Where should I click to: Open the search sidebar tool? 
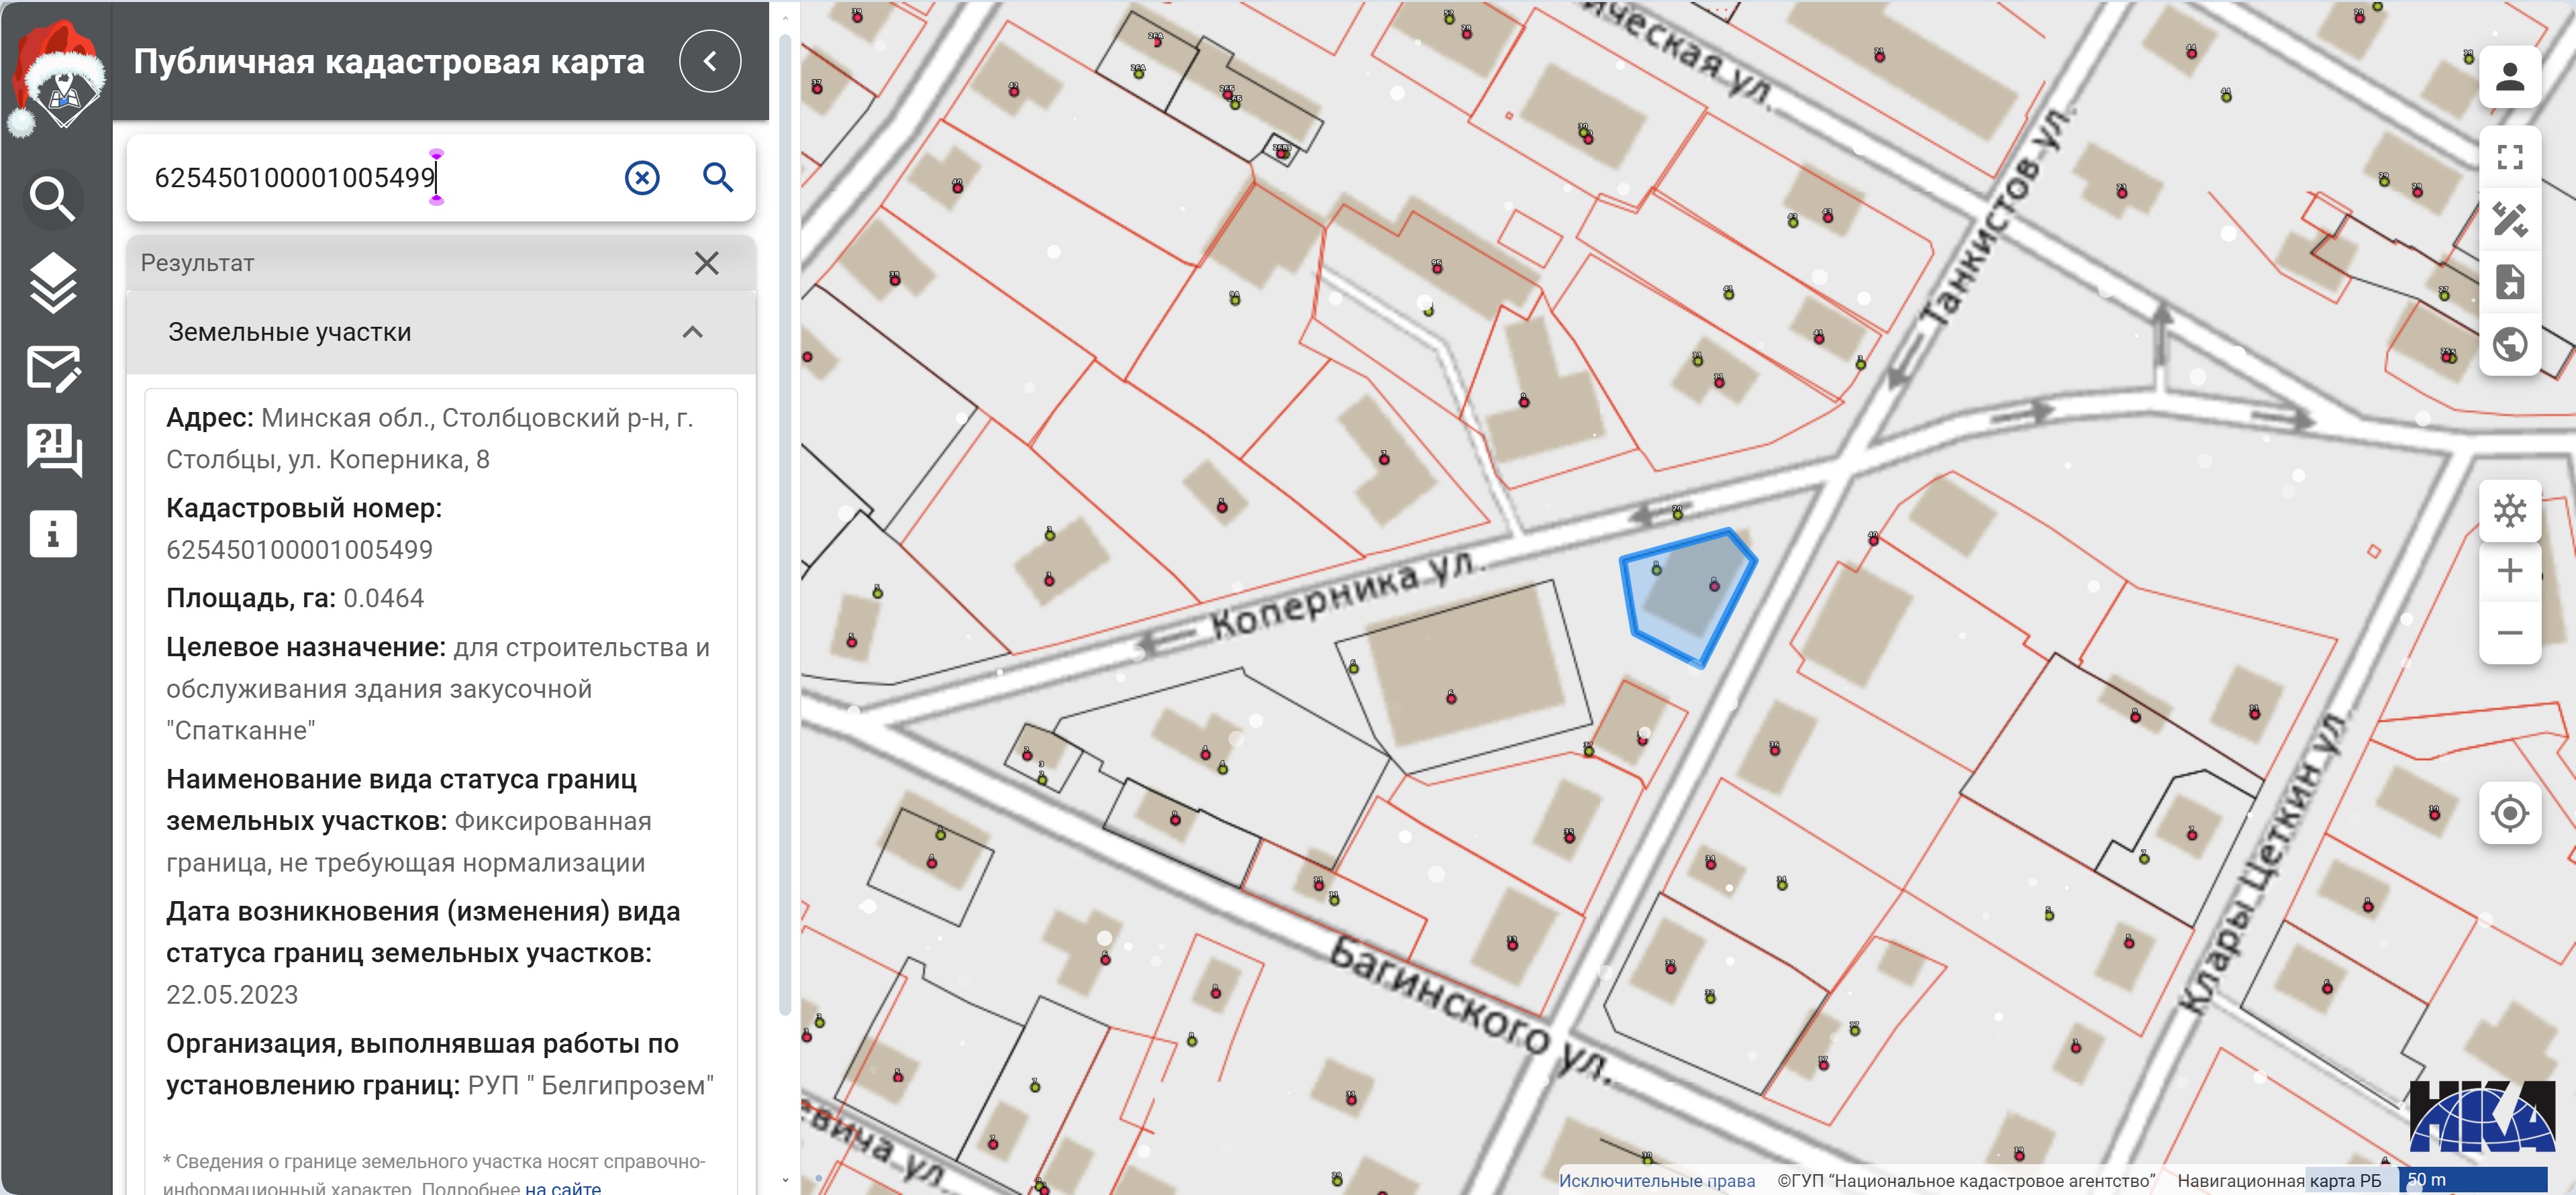point(53,198)
